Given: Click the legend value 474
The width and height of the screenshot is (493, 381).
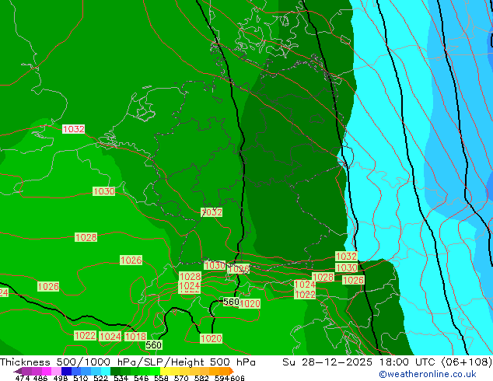Looking at the screenshot, I should click(x=23, y=378).
